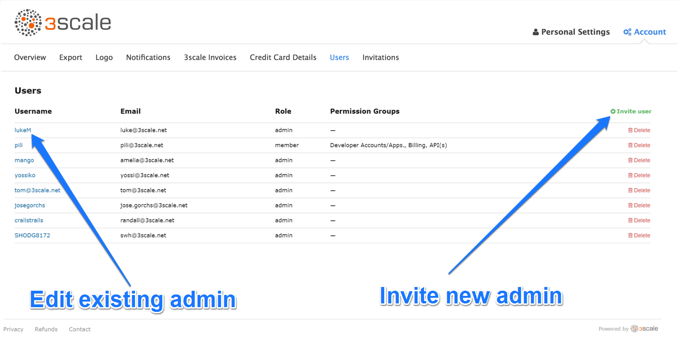Click the 3scale logo in header

tap(63, 23)
